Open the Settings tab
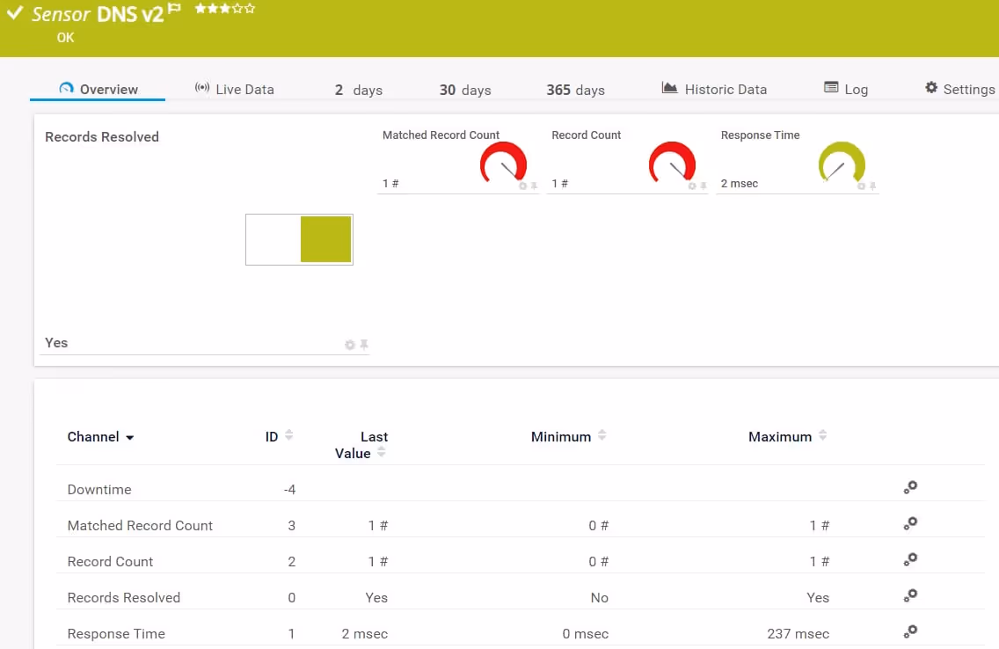Screen dimensions: 999x649 point(959,90)
